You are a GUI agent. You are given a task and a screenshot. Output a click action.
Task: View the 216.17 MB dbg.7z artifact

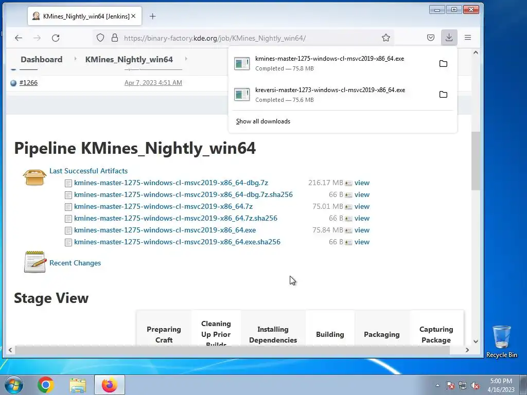coord(362,183)
